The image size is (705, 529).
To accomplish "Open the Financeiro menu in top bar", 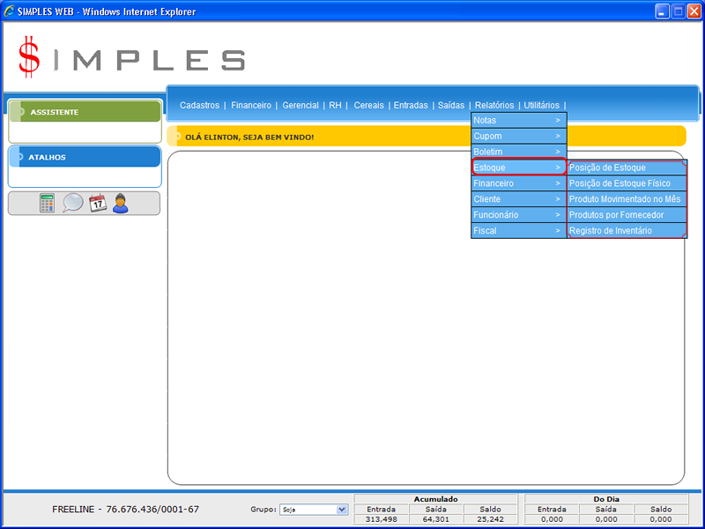I will tap(251, 105).
